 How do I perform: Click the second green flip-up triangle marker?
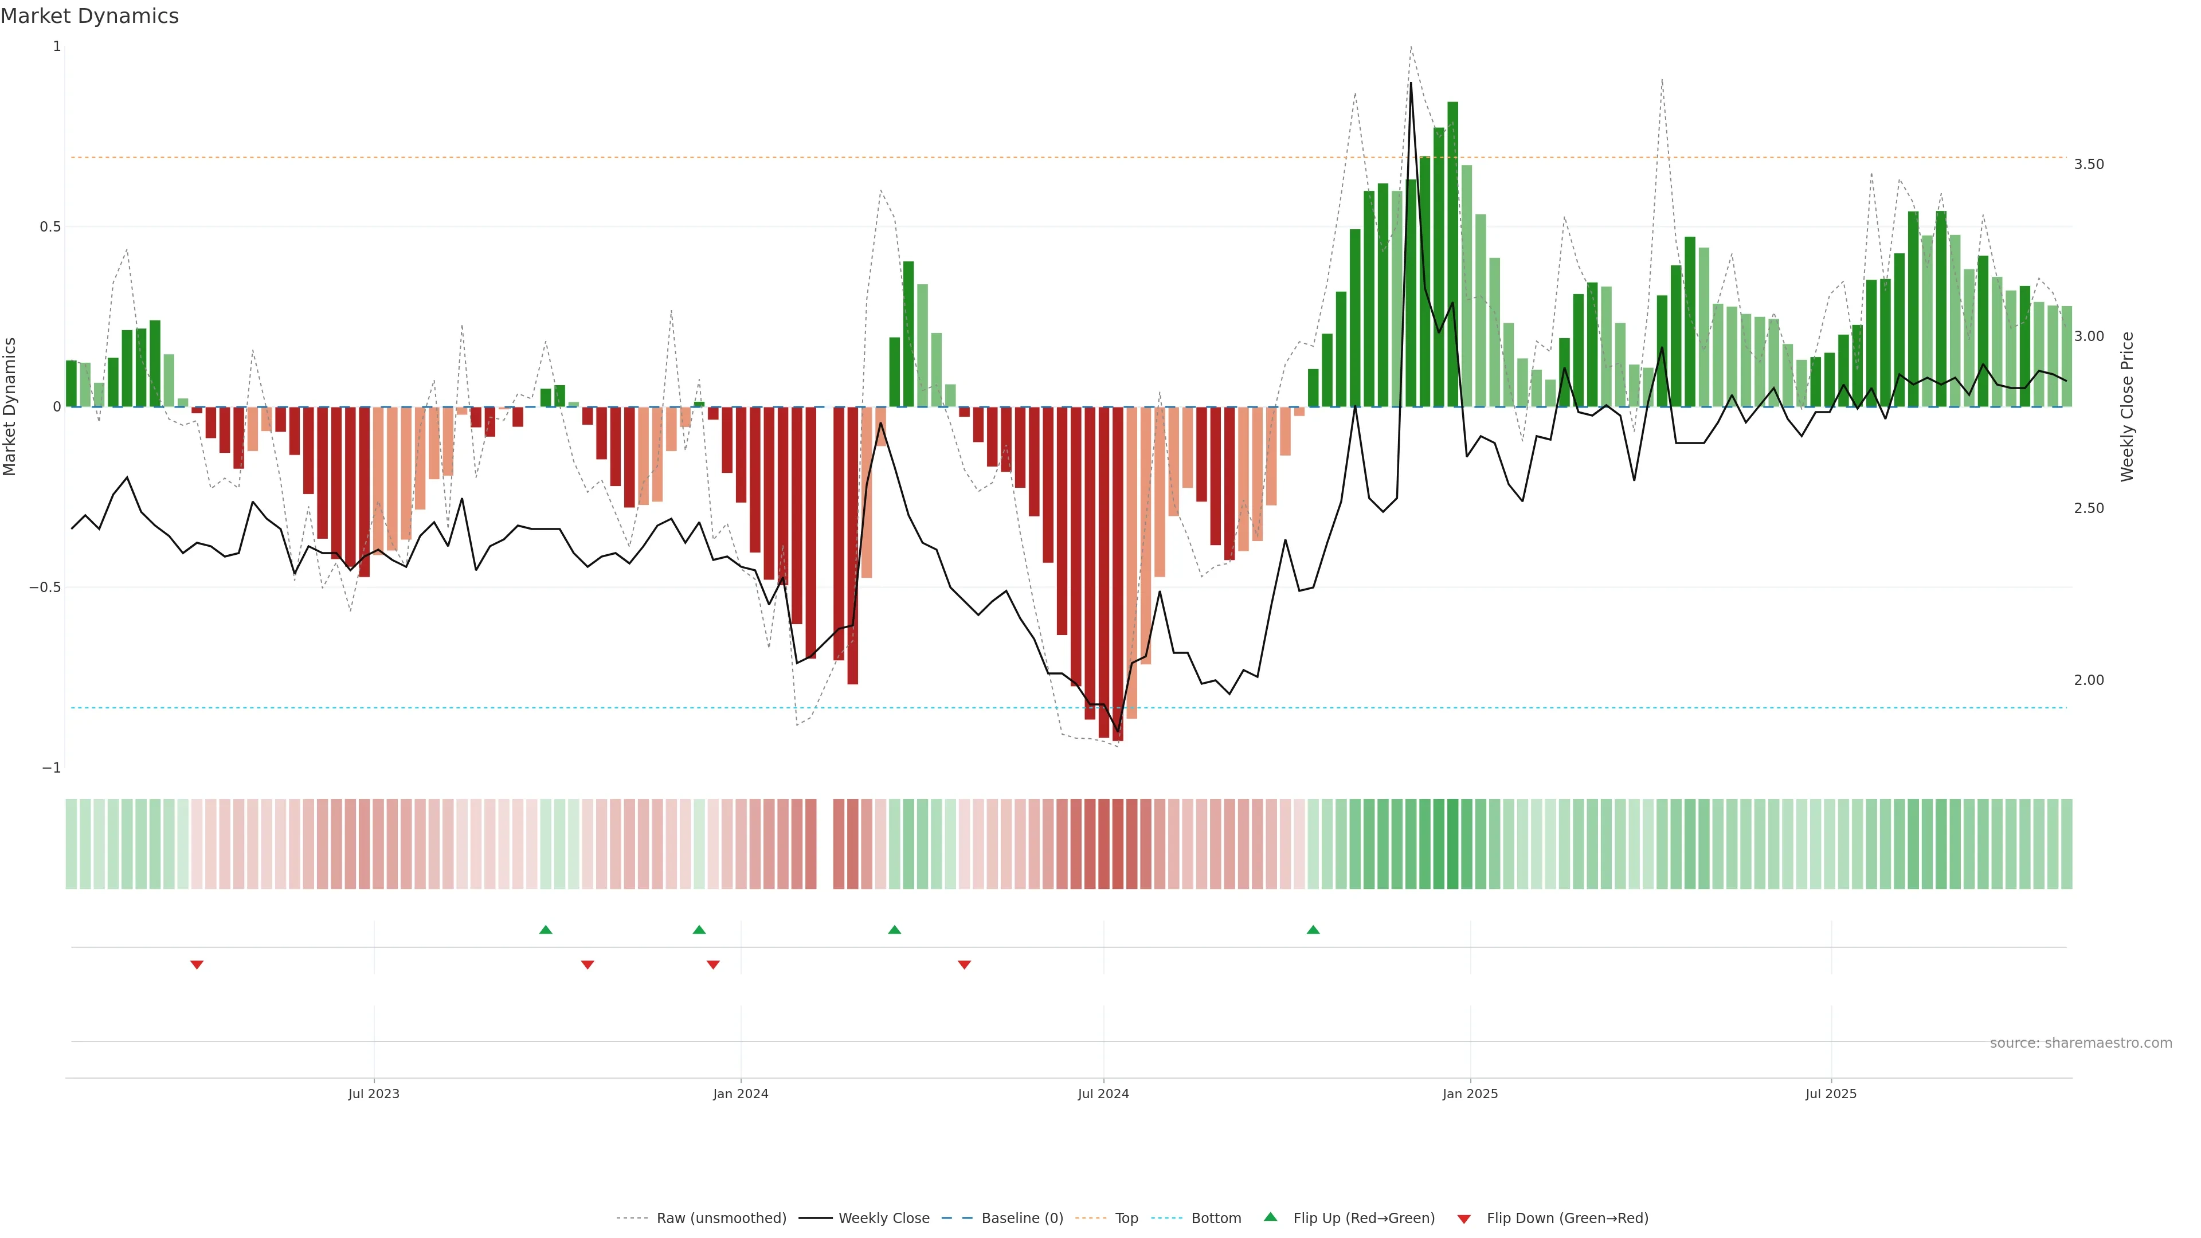tap(699, 930)
